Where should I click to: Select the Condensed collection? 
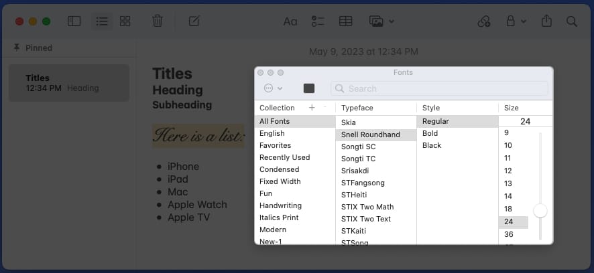[x=295, y=169]
